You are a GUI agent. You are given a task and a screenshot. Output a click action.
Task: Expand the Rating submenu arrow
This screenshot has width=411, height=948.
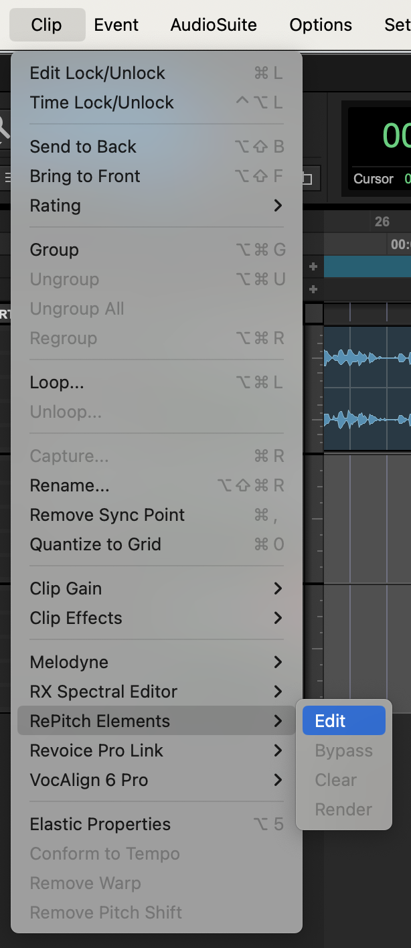[x=278, y=206]
